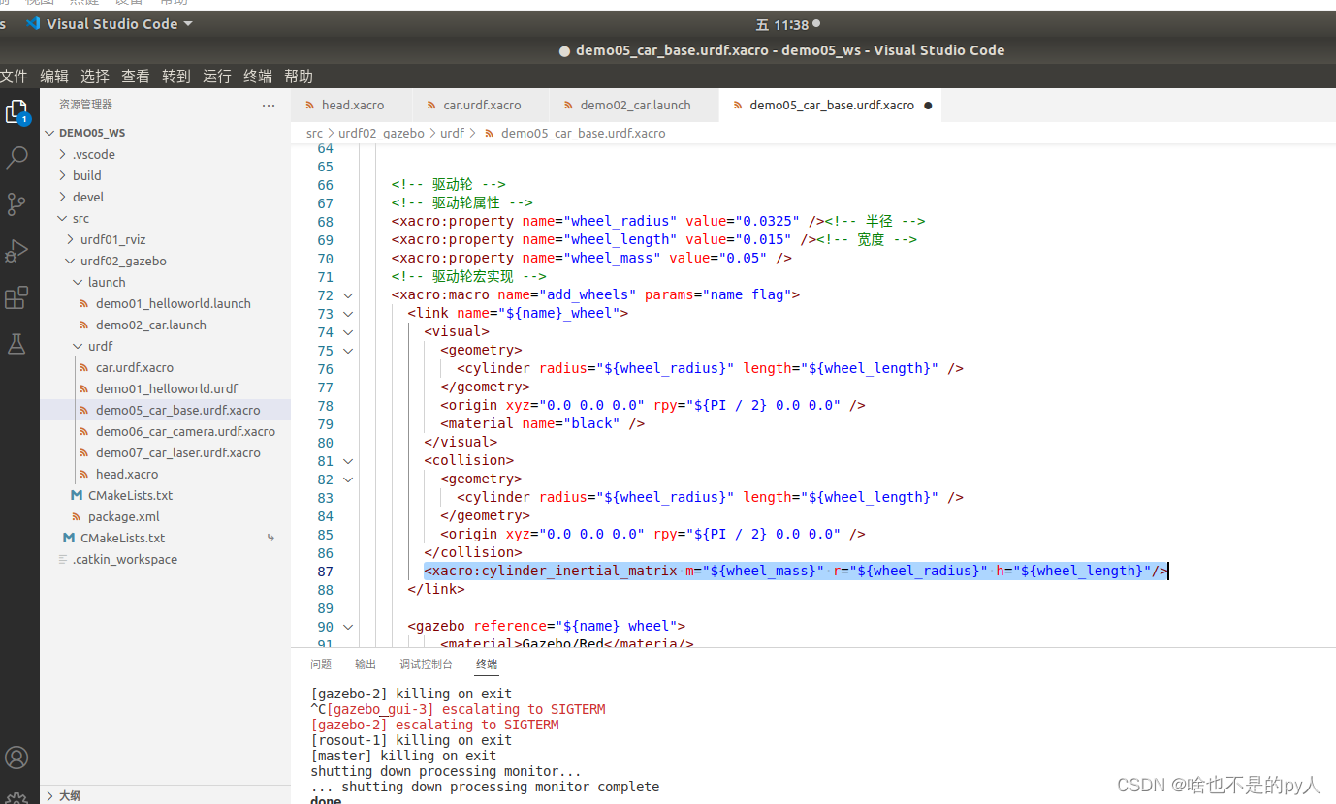
Task: Switch to the 输出 panel tab
Action: 366,665
